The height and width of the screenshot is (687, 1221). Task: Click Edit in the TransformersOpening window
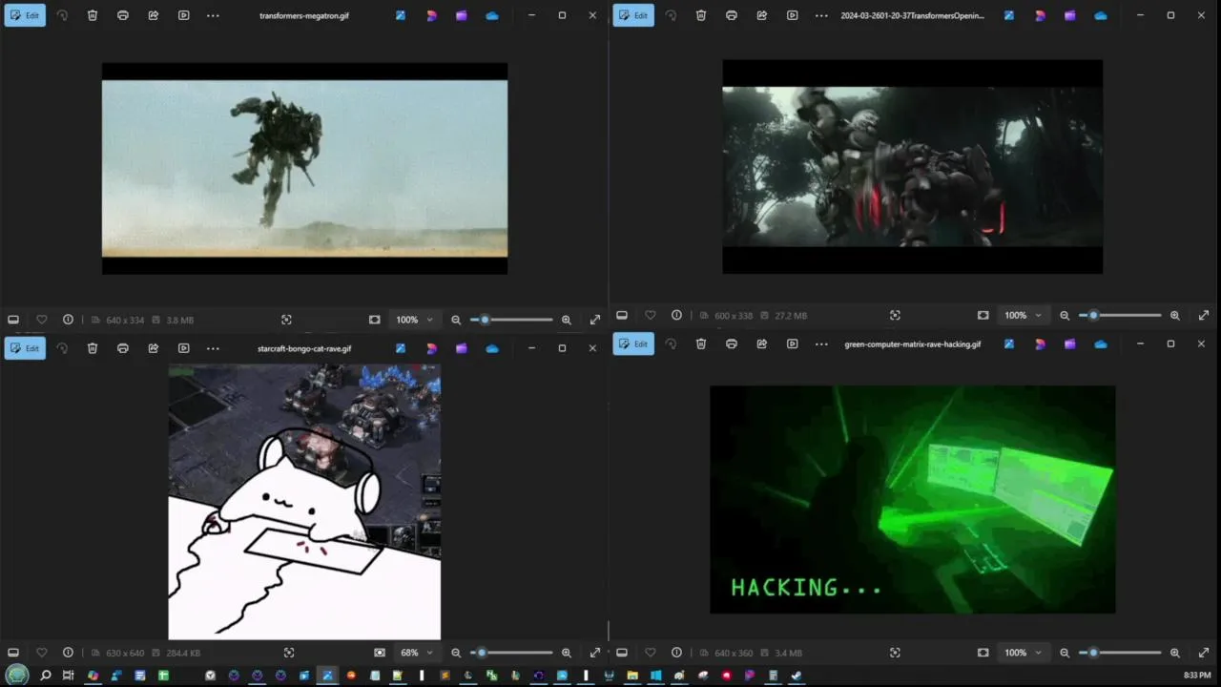[x=633, y=15]
